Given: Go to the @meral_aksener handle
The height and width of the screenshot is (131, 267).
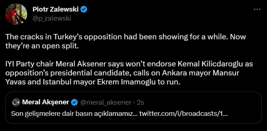Looking at the screenshot, I should pos(106,102).
